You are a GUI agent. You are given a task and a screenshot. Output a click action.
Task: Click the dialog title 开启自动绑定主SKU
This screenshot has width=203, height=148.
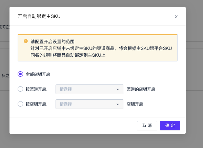coord(39,16)
